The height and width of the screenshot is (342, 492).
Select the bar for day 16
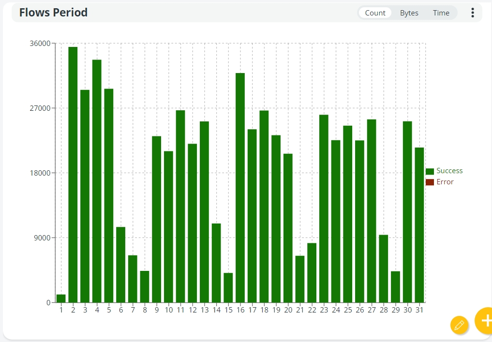(x=240, y=188)
